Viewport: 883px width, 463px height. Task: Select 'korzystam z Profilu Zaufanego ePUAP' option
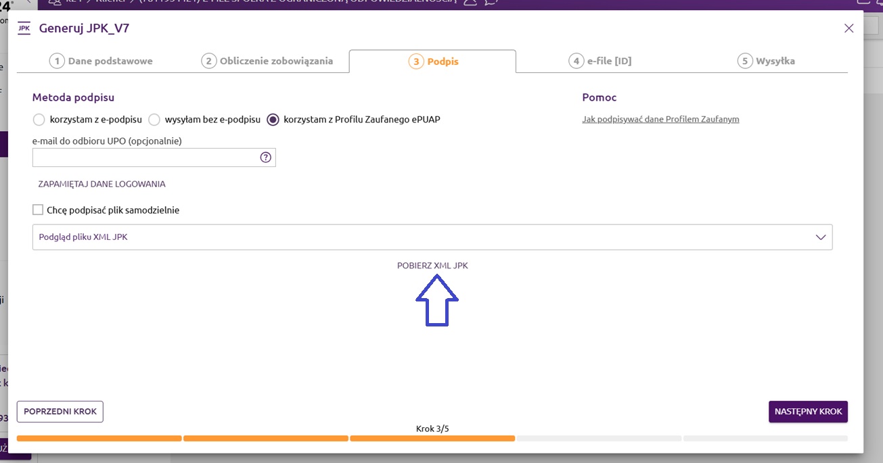point(273,120)
